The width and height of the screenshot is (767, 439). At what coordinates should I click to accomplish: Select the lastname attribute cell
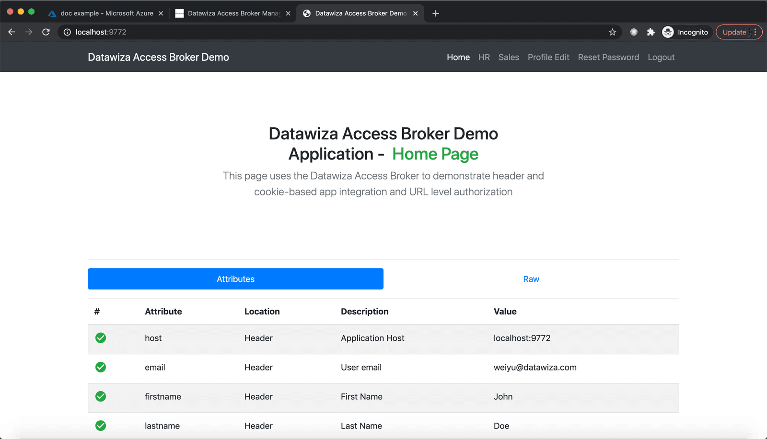162,426
